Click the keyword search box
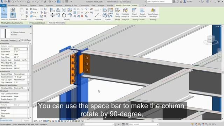This screenshot has height=126, width=224. click(159, 1)
